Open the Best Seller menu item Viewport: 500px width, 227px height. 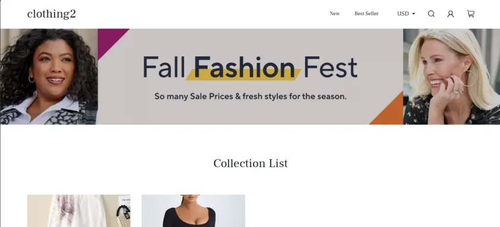[x=366, y=14]
